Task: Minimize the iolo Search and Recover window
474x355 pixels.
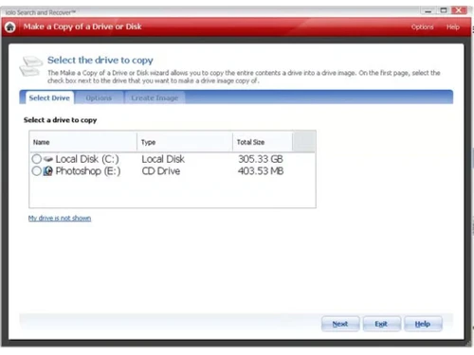Action: [x=428, y=10]
